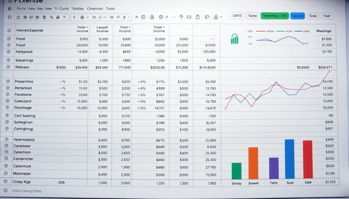Click the table grid icon in the first toolbar group
349x199 pixels.
[37, 17]
